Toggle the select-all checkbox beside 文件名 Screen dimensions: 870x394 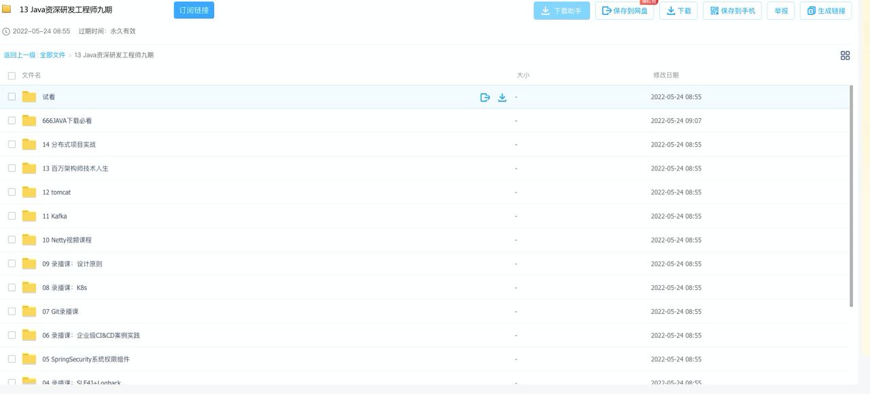tap(12, 75)
